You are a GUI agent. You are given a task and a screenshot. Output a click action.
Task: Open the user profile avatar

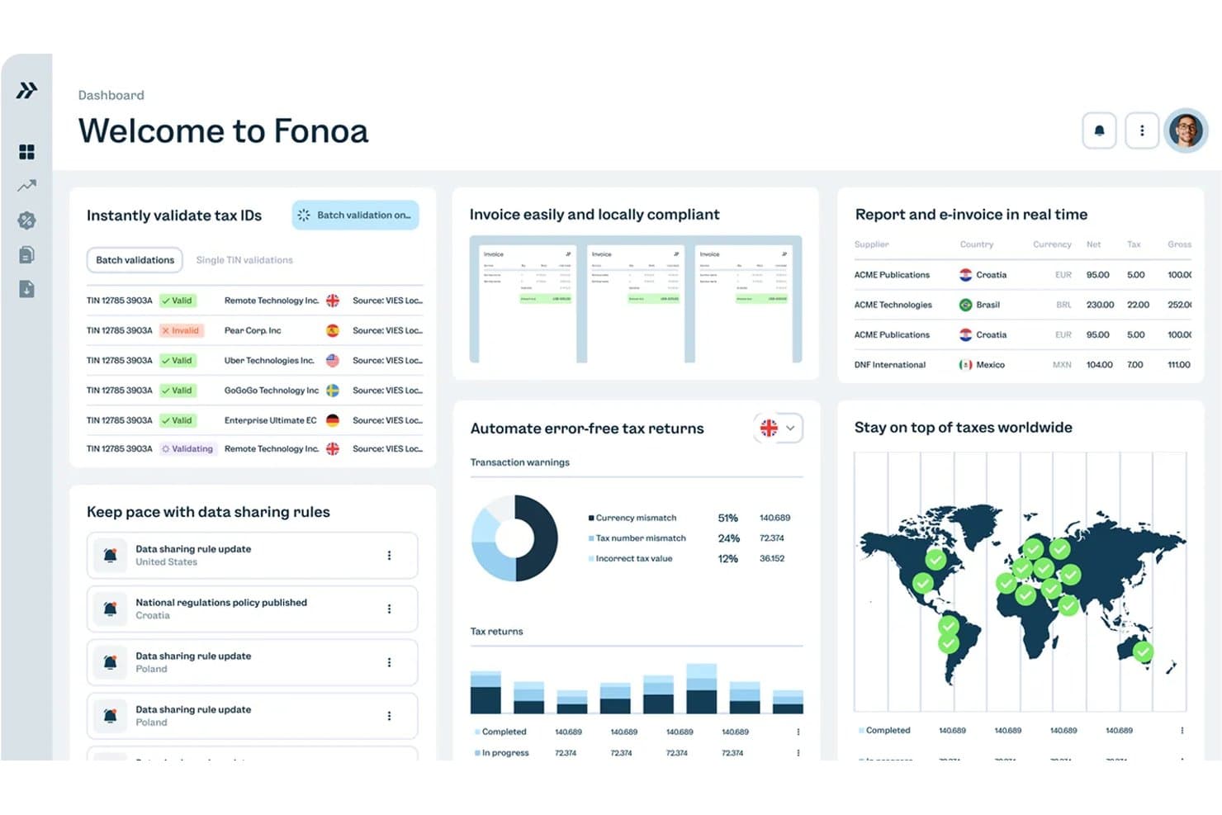click(1186, 130)
